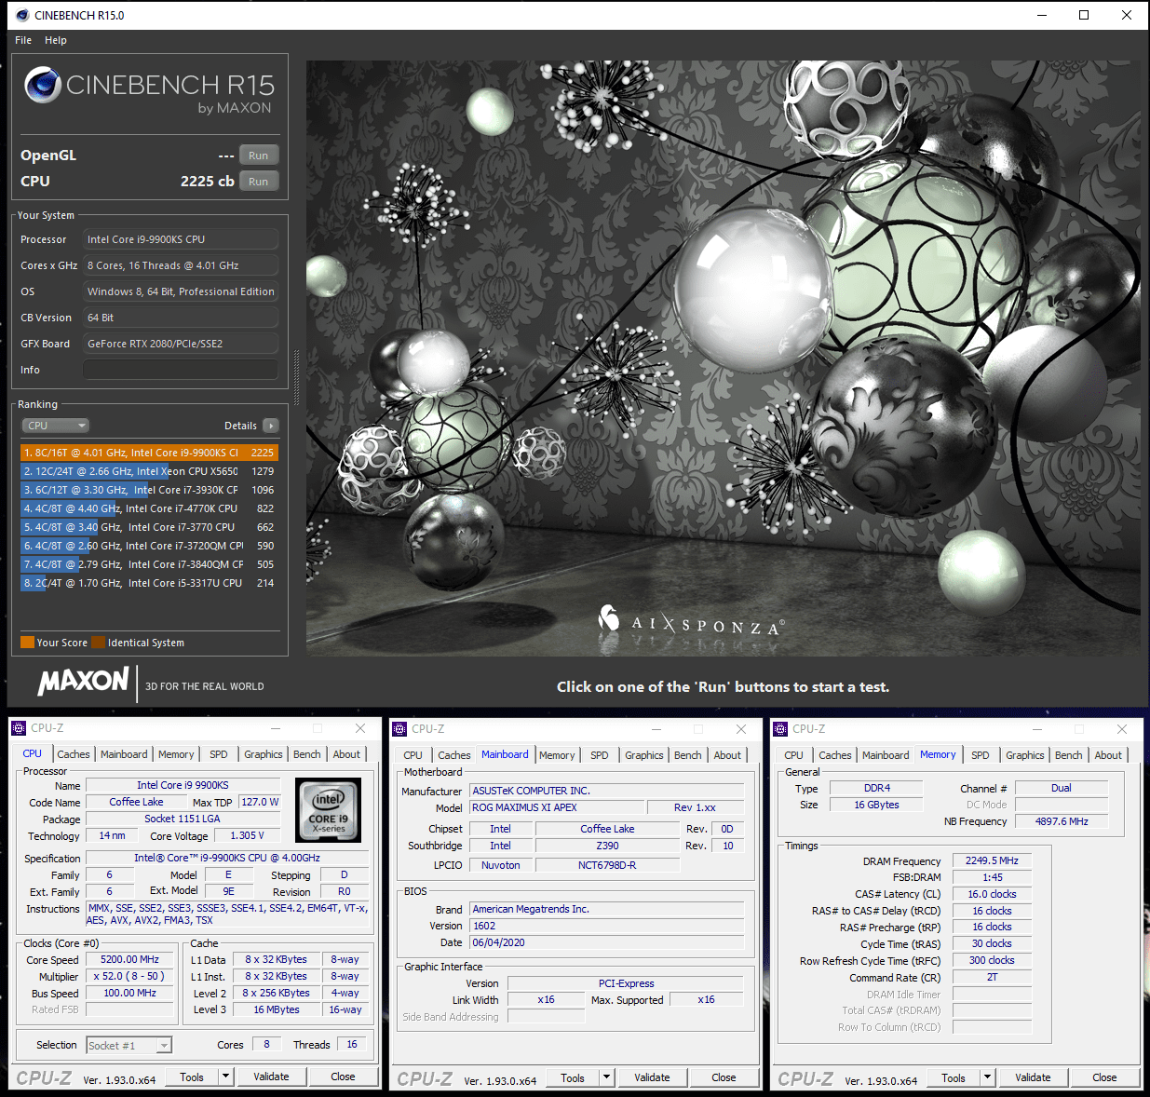
Task: Click the AIXSPONZA logo in the render
Action: 691,621
